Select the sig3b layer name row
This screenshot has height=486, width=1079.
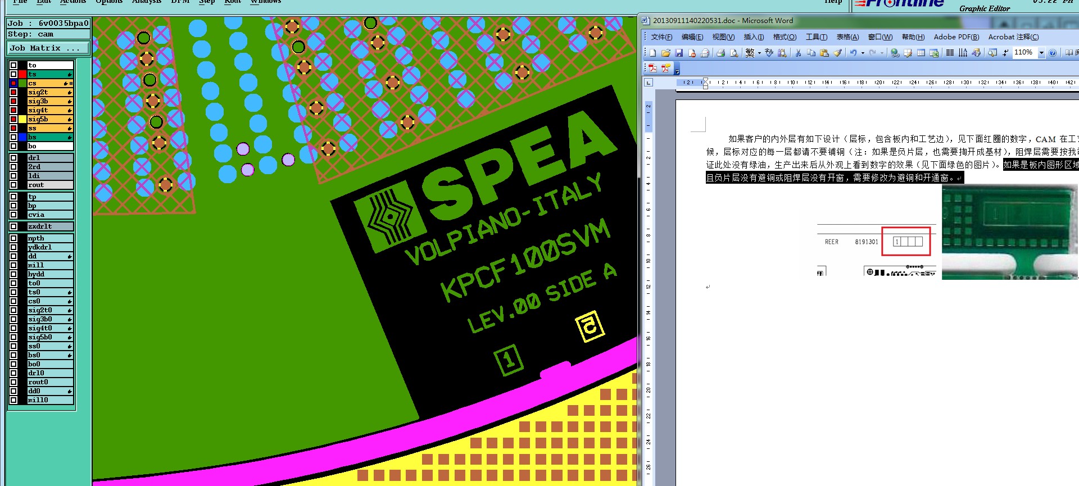coord(50,101)
